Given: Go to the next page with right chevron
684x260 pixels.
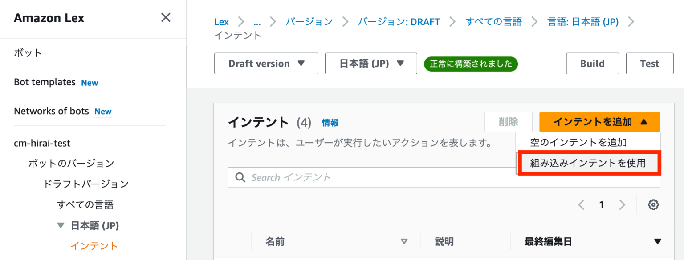Looking at the screenshot, I should [x=622, y=204].
